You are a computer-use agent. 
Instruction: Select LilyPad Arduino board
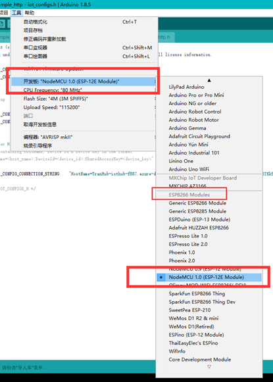209,87
